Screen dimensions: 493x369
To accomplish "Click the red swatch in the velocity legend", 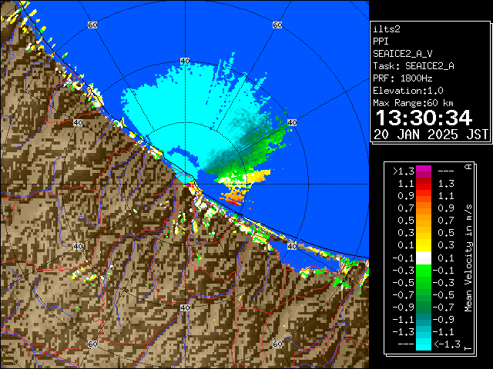I will coord(424,184).
